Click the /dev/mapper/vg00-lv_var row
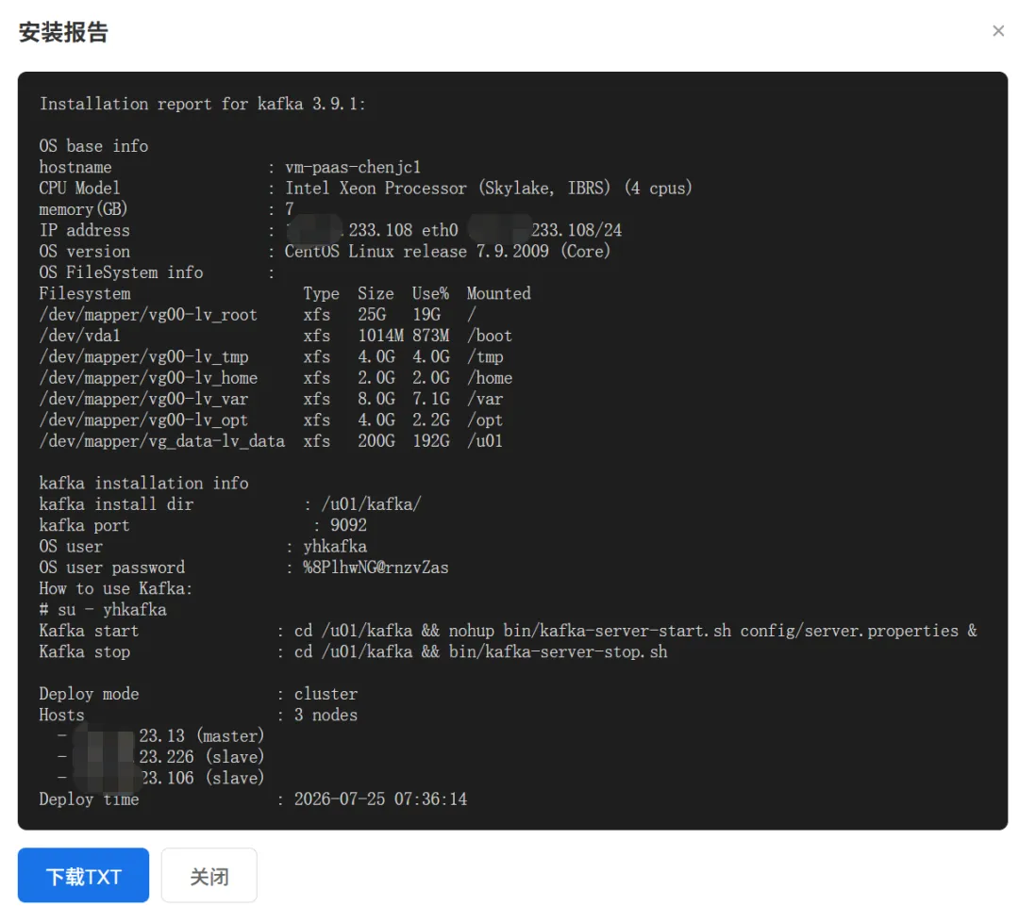 tap(271, 399)
